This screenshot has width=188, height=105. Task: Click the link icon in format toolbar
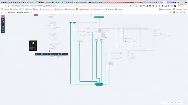point(53,54)
